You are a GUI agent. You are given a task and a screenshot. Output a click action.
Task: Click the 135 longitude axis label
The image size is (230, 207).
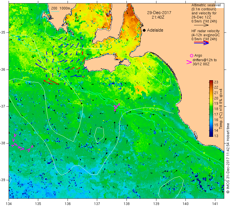(38, 204)
